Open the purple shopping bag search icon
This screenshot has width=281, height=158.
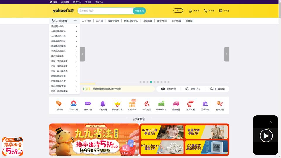pos(205,103)
